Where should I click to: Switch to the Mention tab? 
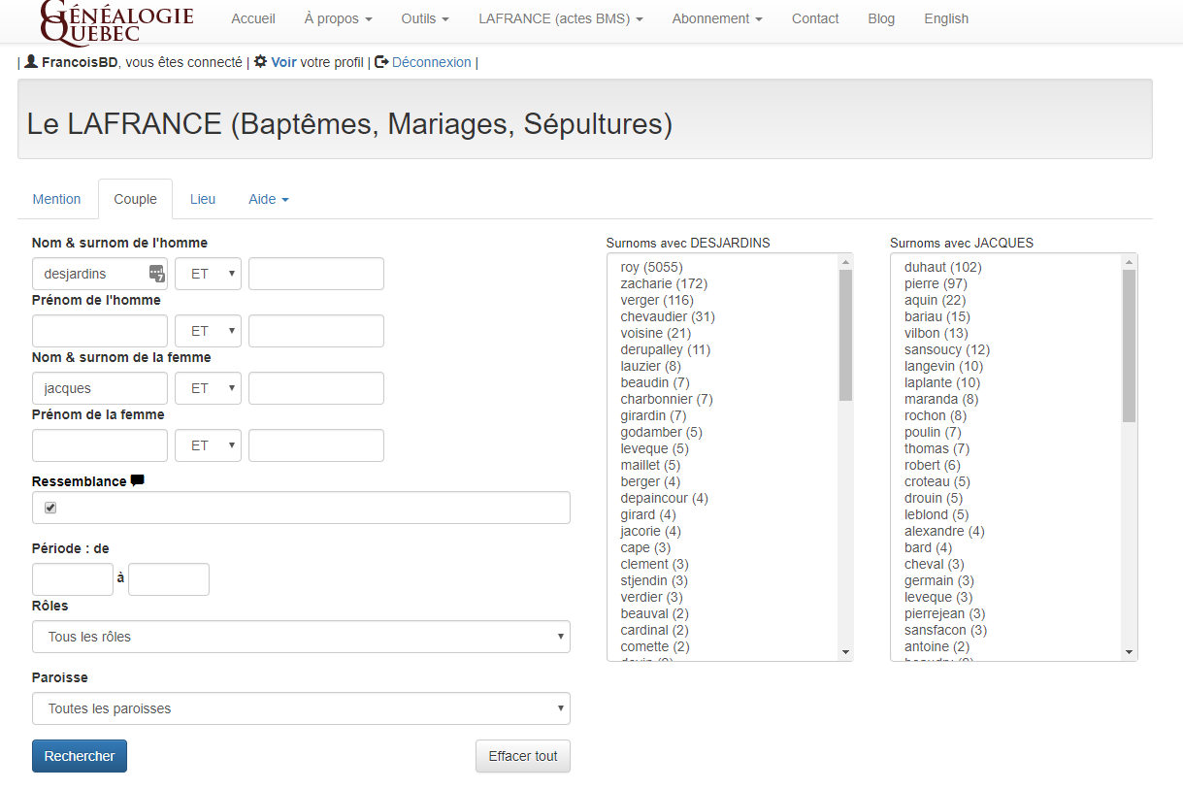tap(57, 199)
